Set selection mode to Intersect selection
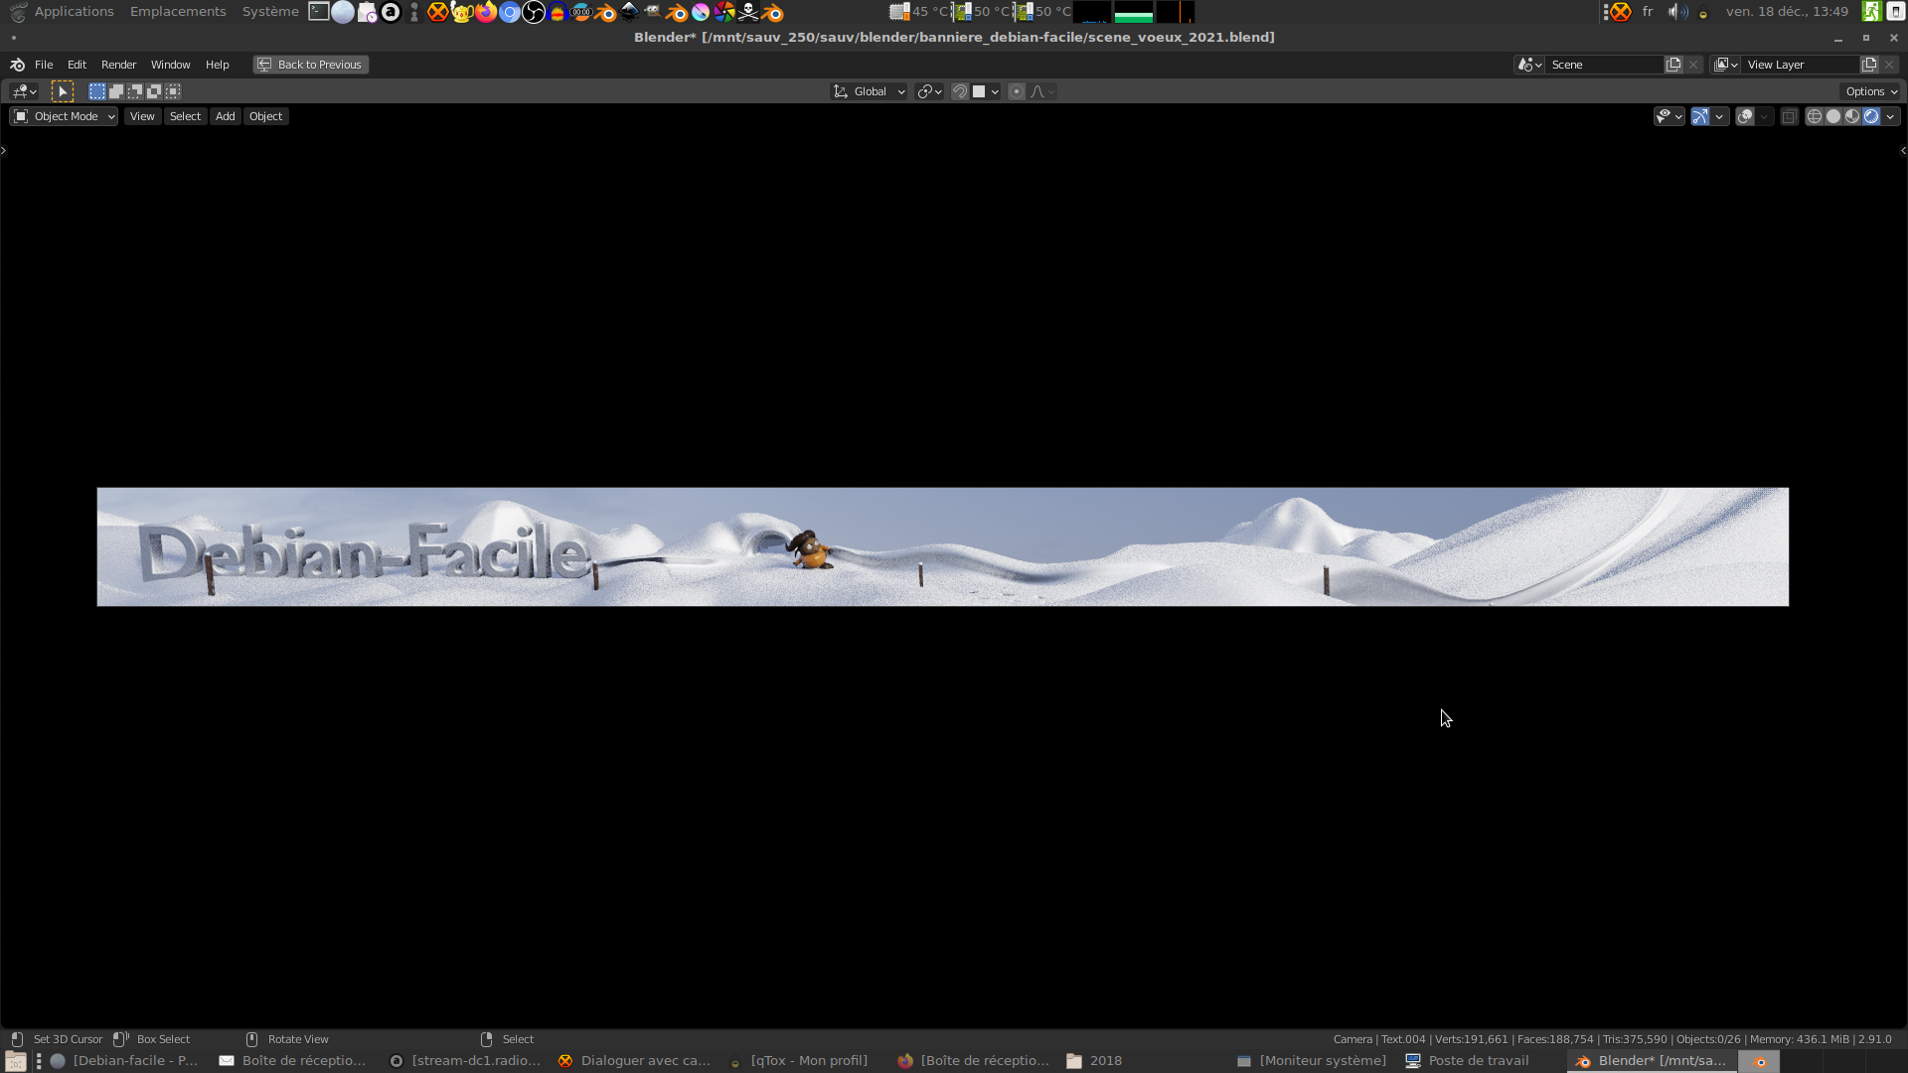The width and height of the screenshot is (1908, 1073). point(173,91)
